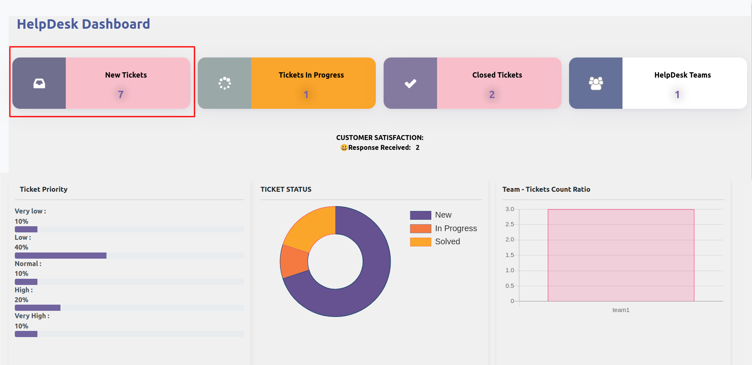This screenshot has width=752, height=365.
Task: Click the High priority progress bar
Action: pos(37,308)
